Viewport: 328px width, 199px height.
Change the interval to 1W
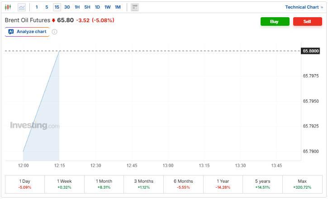(107, 7)
